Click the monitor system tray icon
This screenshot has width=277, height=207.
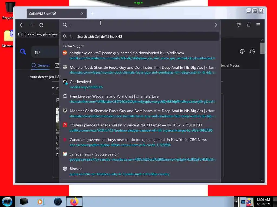pyautogui.click(x=243, y=202)
